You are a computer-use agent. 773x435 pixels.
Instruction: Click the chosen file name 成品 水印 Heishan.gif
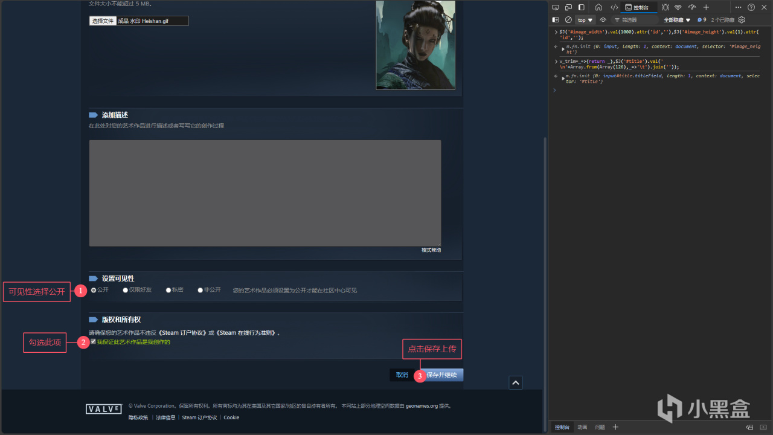(x=143, y=21)
